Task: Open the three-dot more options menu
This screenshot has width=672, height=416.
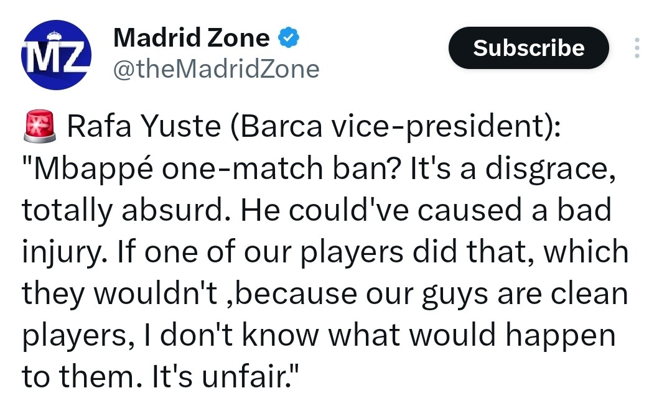Action: [637, 47]
